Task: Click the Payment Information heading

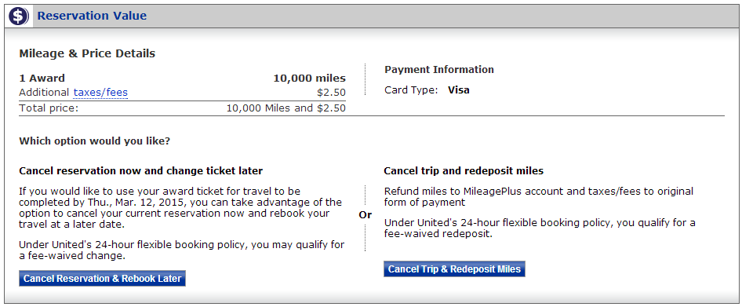Action: 439,70
